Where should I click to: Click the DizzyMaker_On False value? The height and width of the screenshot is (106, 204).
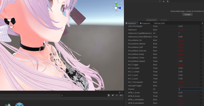coord(181,40)
